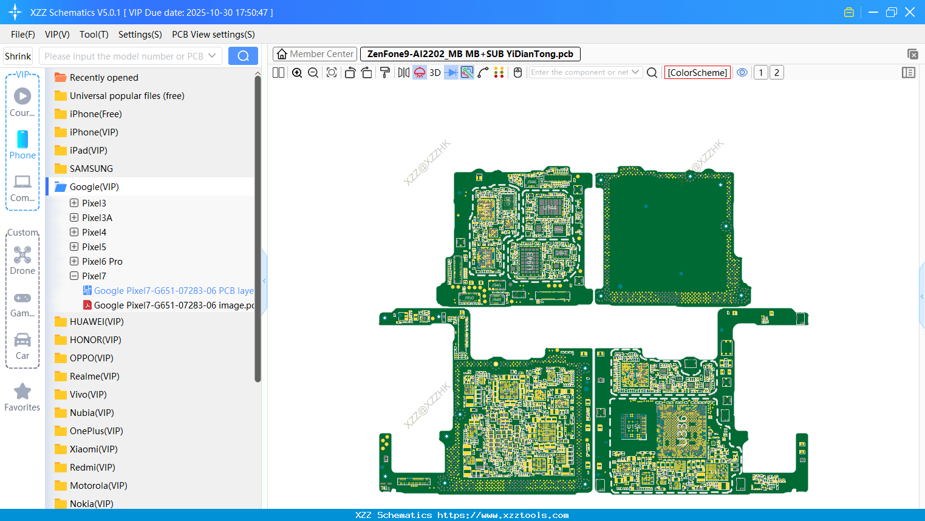Rotate board clockwise icon
This screenshot has width=925, height=521.
[x=366, y=72]
